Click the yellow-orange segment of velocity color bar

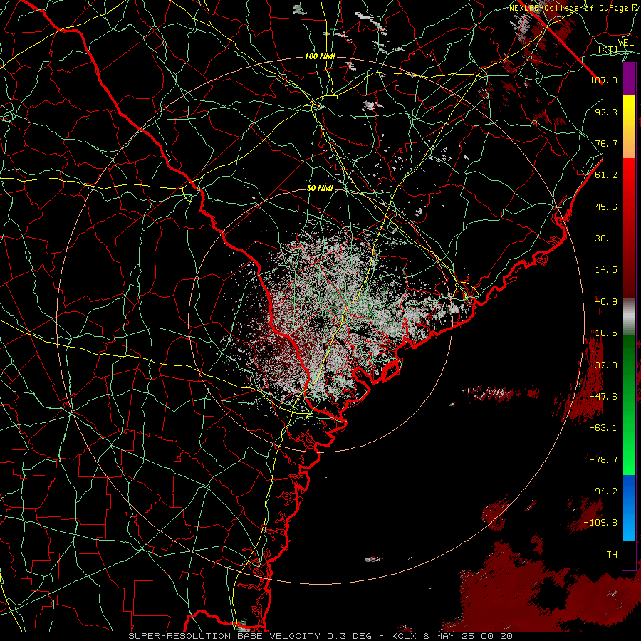[x=629, y=127]
